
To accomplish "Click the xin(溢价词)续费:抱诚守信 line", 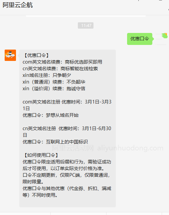I will (x=54, y=89).
